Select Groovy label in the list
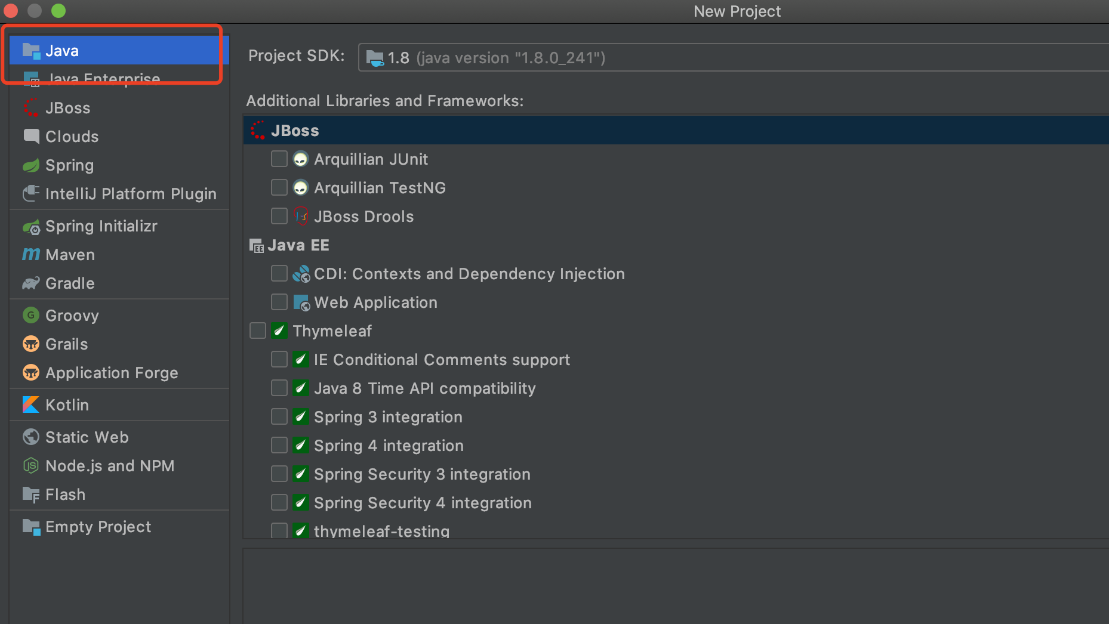Viewport: 1109px width, 624px height. (72, 316)
